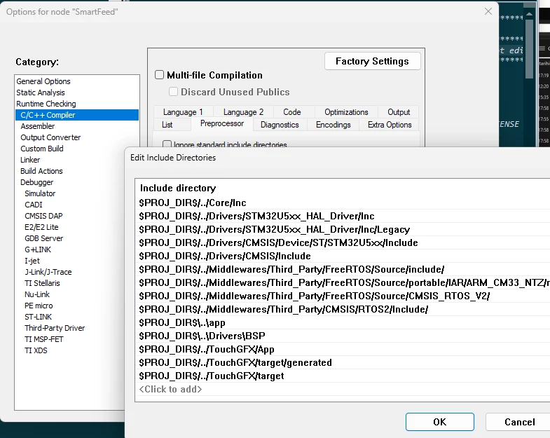Screen dimensions: 550x438
Task: Confirm with the OK button
Action: tap(439, 421)
